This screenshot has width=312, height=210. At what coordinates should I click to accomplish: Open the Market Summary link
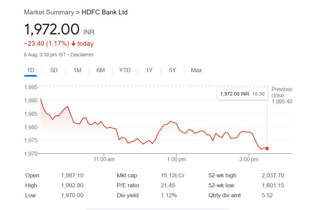pyautogui.click(x=49, y=12)
